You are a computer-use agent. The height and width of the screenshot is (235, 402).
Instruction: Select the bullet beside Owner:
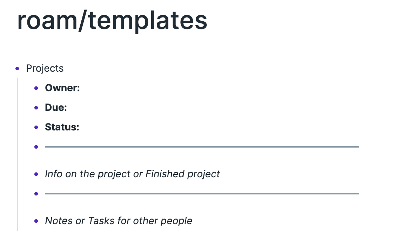click(36, 88)
